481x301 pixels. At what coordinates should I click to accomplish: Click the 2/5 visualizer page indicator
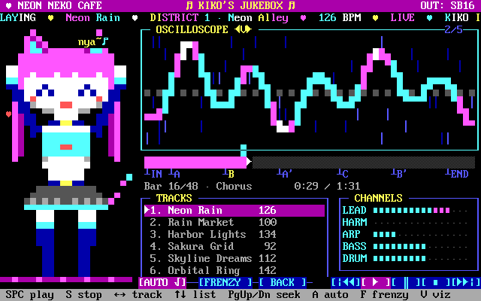pos(454,29)
